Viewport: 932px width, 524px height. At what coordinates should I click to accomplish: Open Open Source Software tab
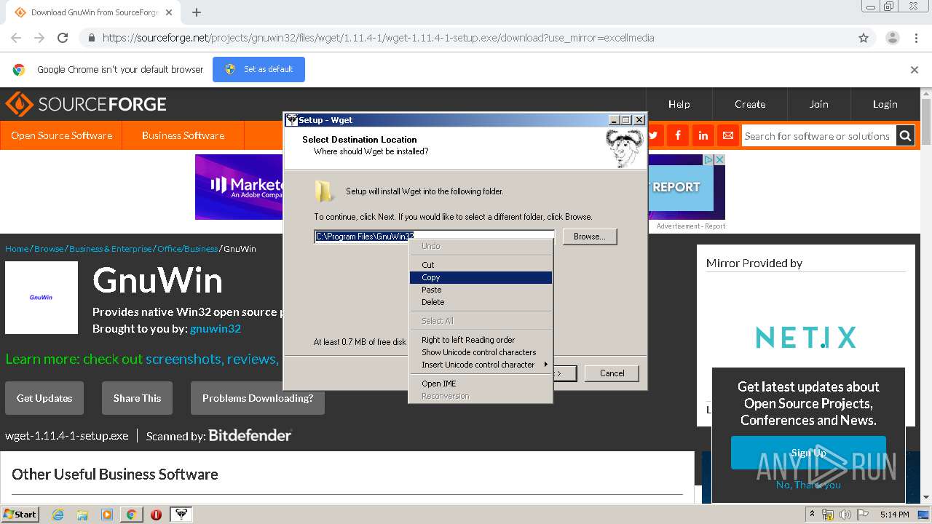(61, 135)
